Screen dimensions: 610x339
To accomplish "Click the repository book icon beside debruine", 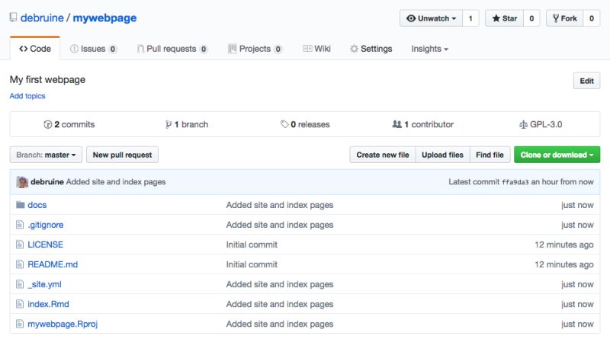I will (x=13, y=18).
